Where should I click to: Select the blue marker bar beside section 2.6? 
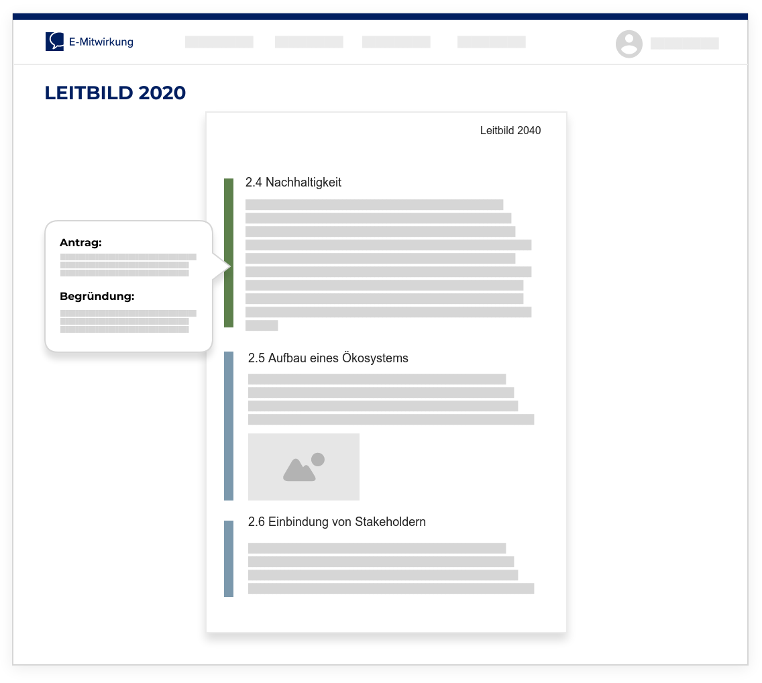pos(229,558)
